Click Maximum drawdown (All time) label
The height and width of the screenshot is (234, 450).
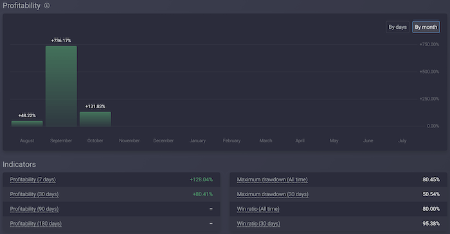pos(272,180)
